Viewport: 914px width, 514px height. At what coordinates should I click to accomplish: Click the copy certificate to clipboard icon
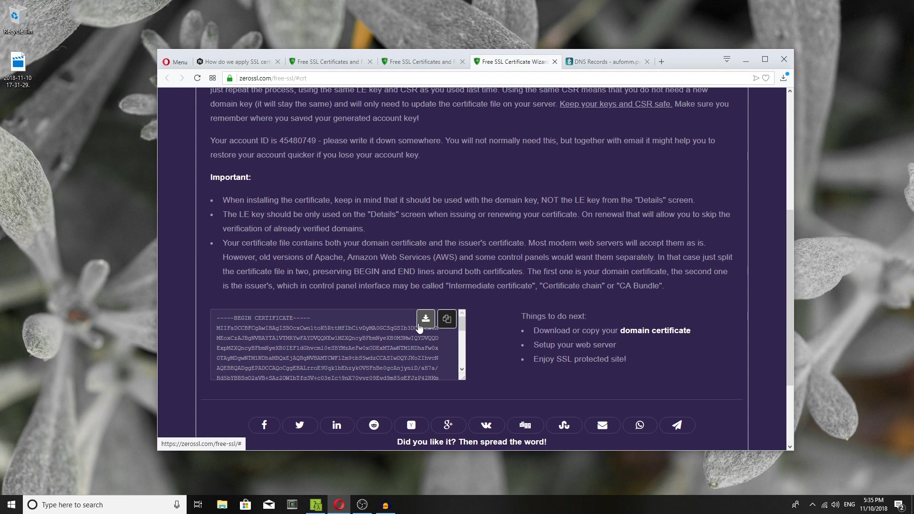point(447,318)
